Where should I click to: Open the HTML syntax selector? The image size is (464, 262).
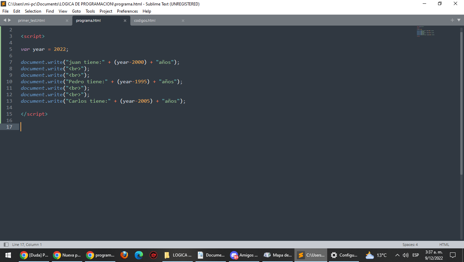[444, 245]
